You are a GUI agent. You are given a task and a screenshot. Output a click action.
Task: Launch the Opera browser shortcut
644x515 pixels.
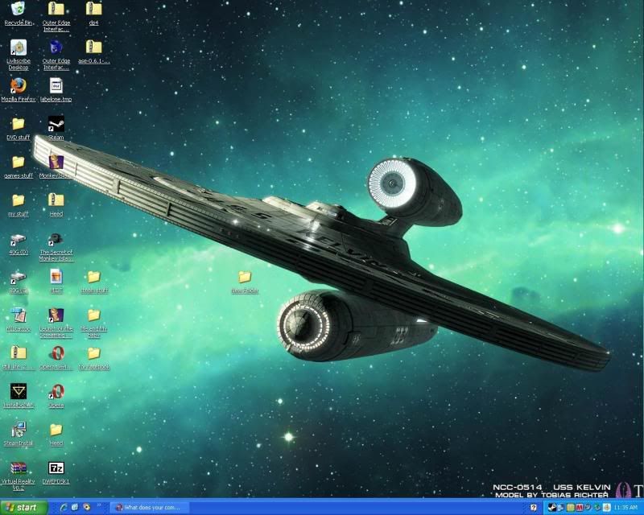coord(56,395)
